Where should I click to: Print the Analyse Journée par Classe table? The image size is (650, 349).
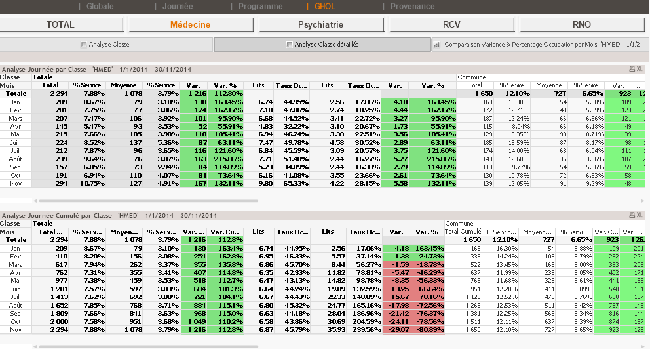[x=632, y=69]
